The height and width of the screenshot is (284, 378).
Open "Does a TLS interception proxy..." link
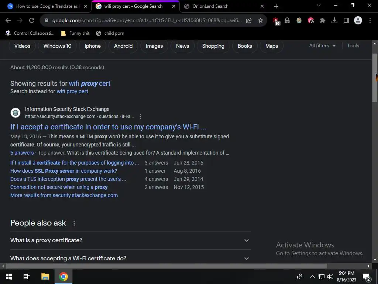coord(68,179)
